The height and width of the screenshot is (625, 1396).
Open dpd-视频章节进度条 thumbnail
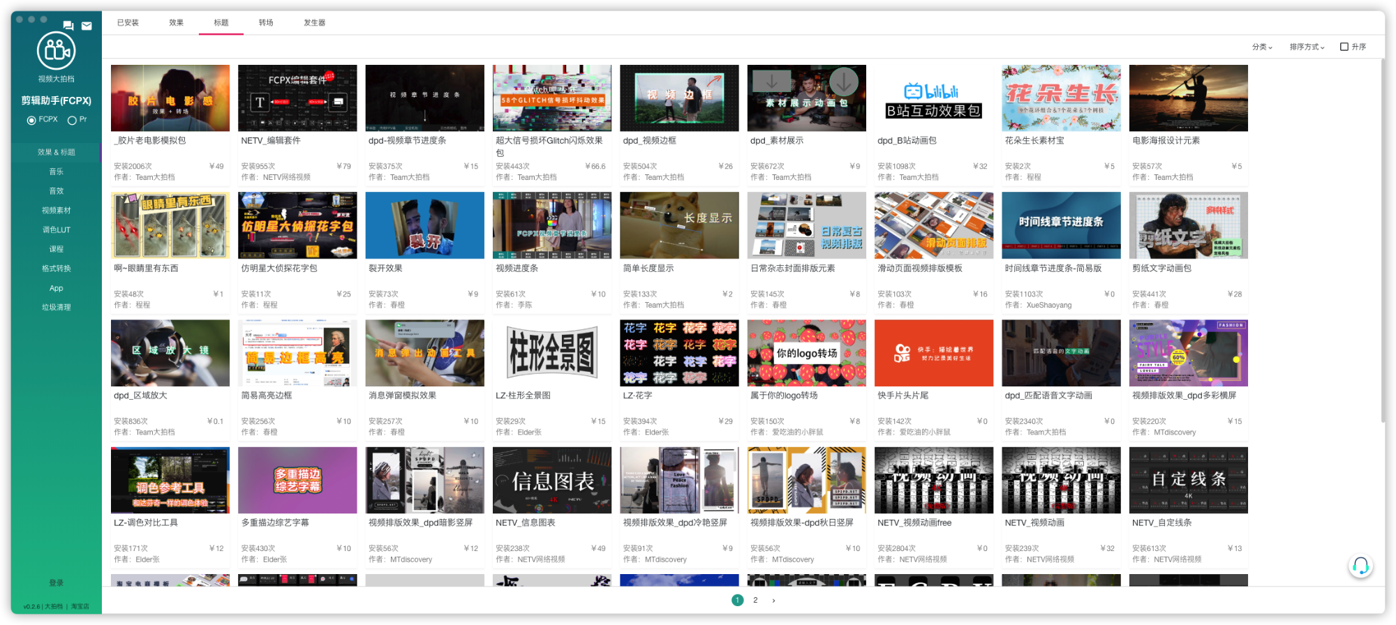[x=425, y=98]
